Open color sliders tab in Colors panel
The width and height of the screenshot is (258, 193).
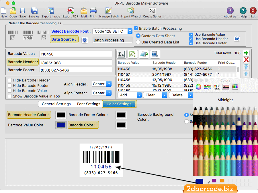[x=208, y=87]
